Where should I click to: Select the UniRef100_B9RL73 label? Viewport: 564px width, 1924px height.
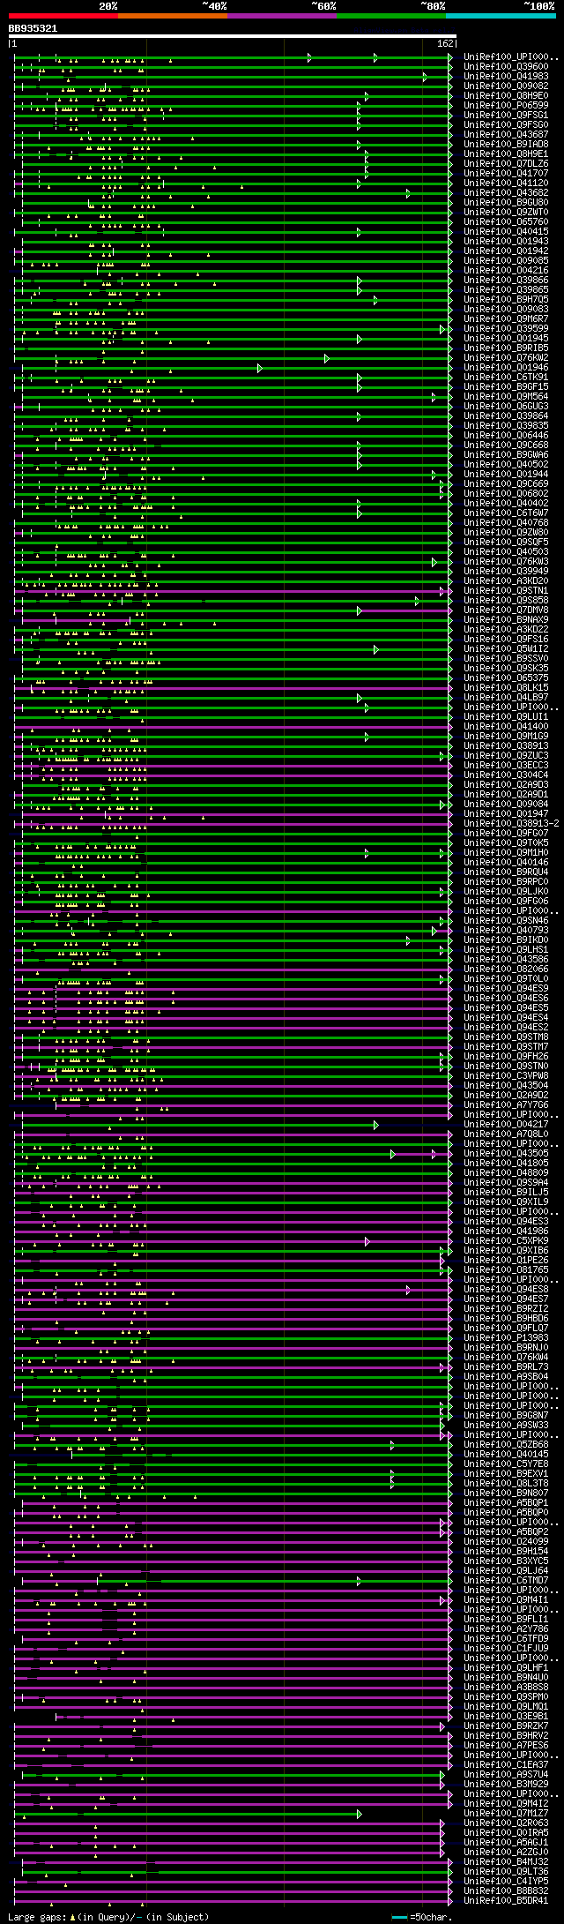pyautogui.click(x=506, y=1366)
